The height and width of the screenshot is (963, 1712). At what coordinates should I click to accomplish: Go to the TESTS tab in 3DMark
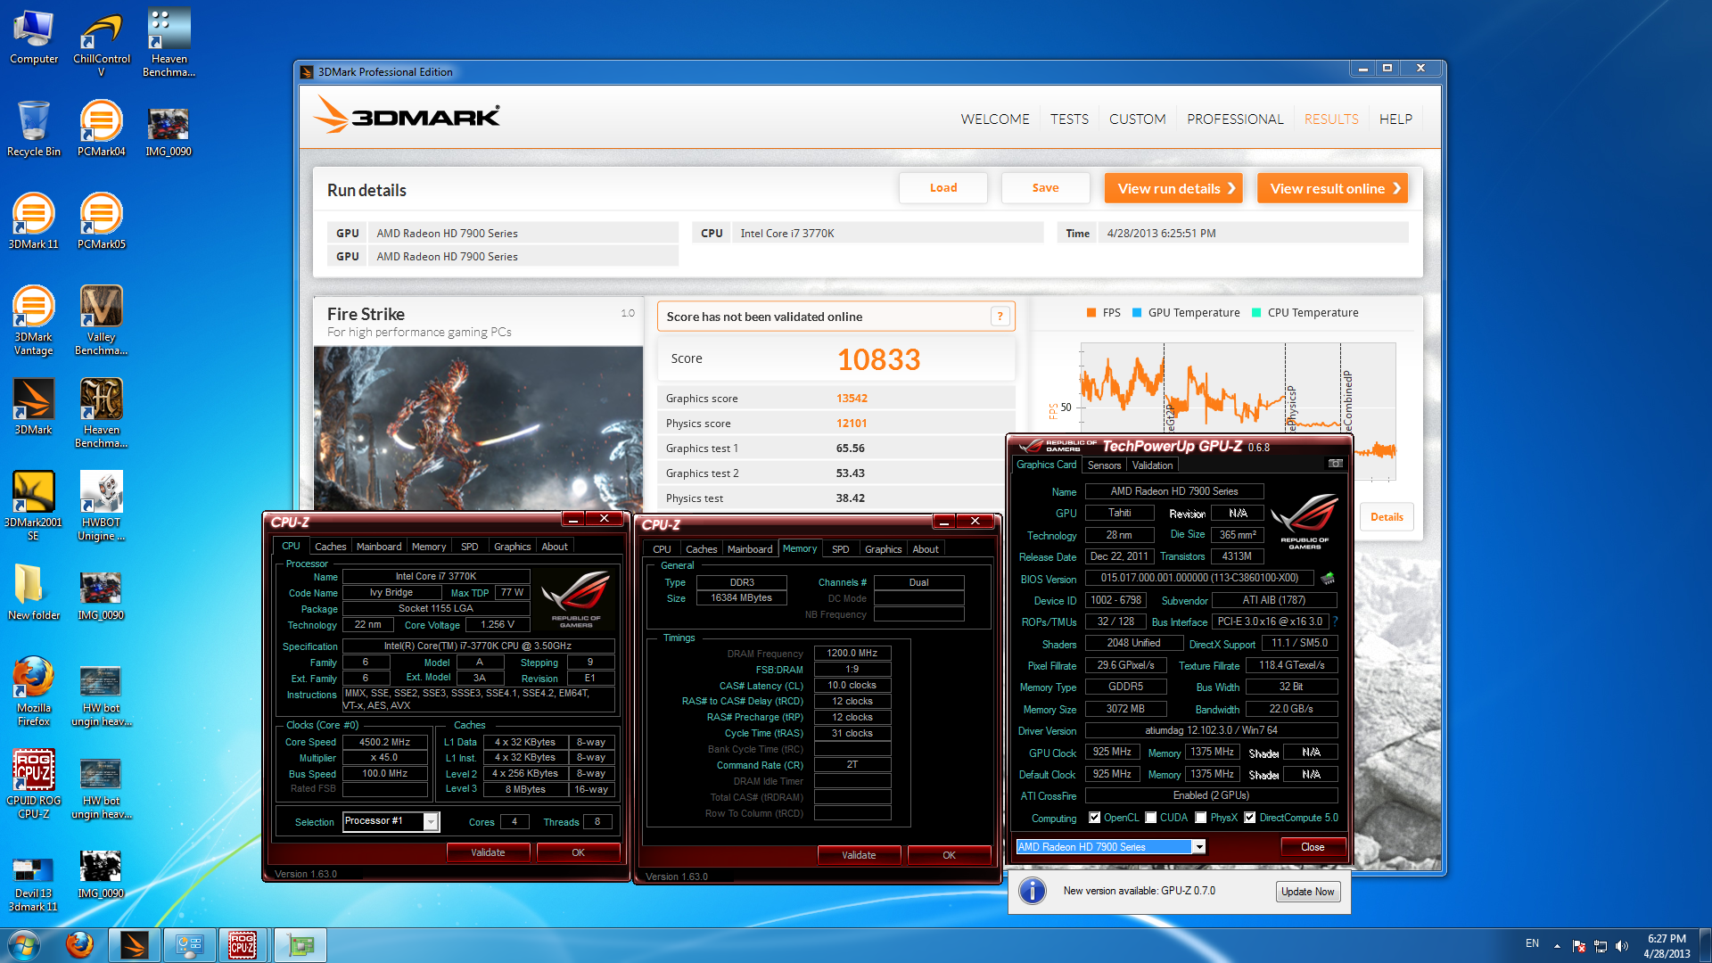[x=1069, y=119]
